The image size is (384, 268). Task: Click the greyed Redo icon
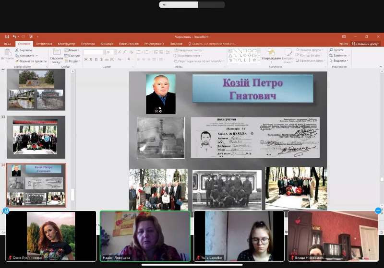(x=23, y=37)
